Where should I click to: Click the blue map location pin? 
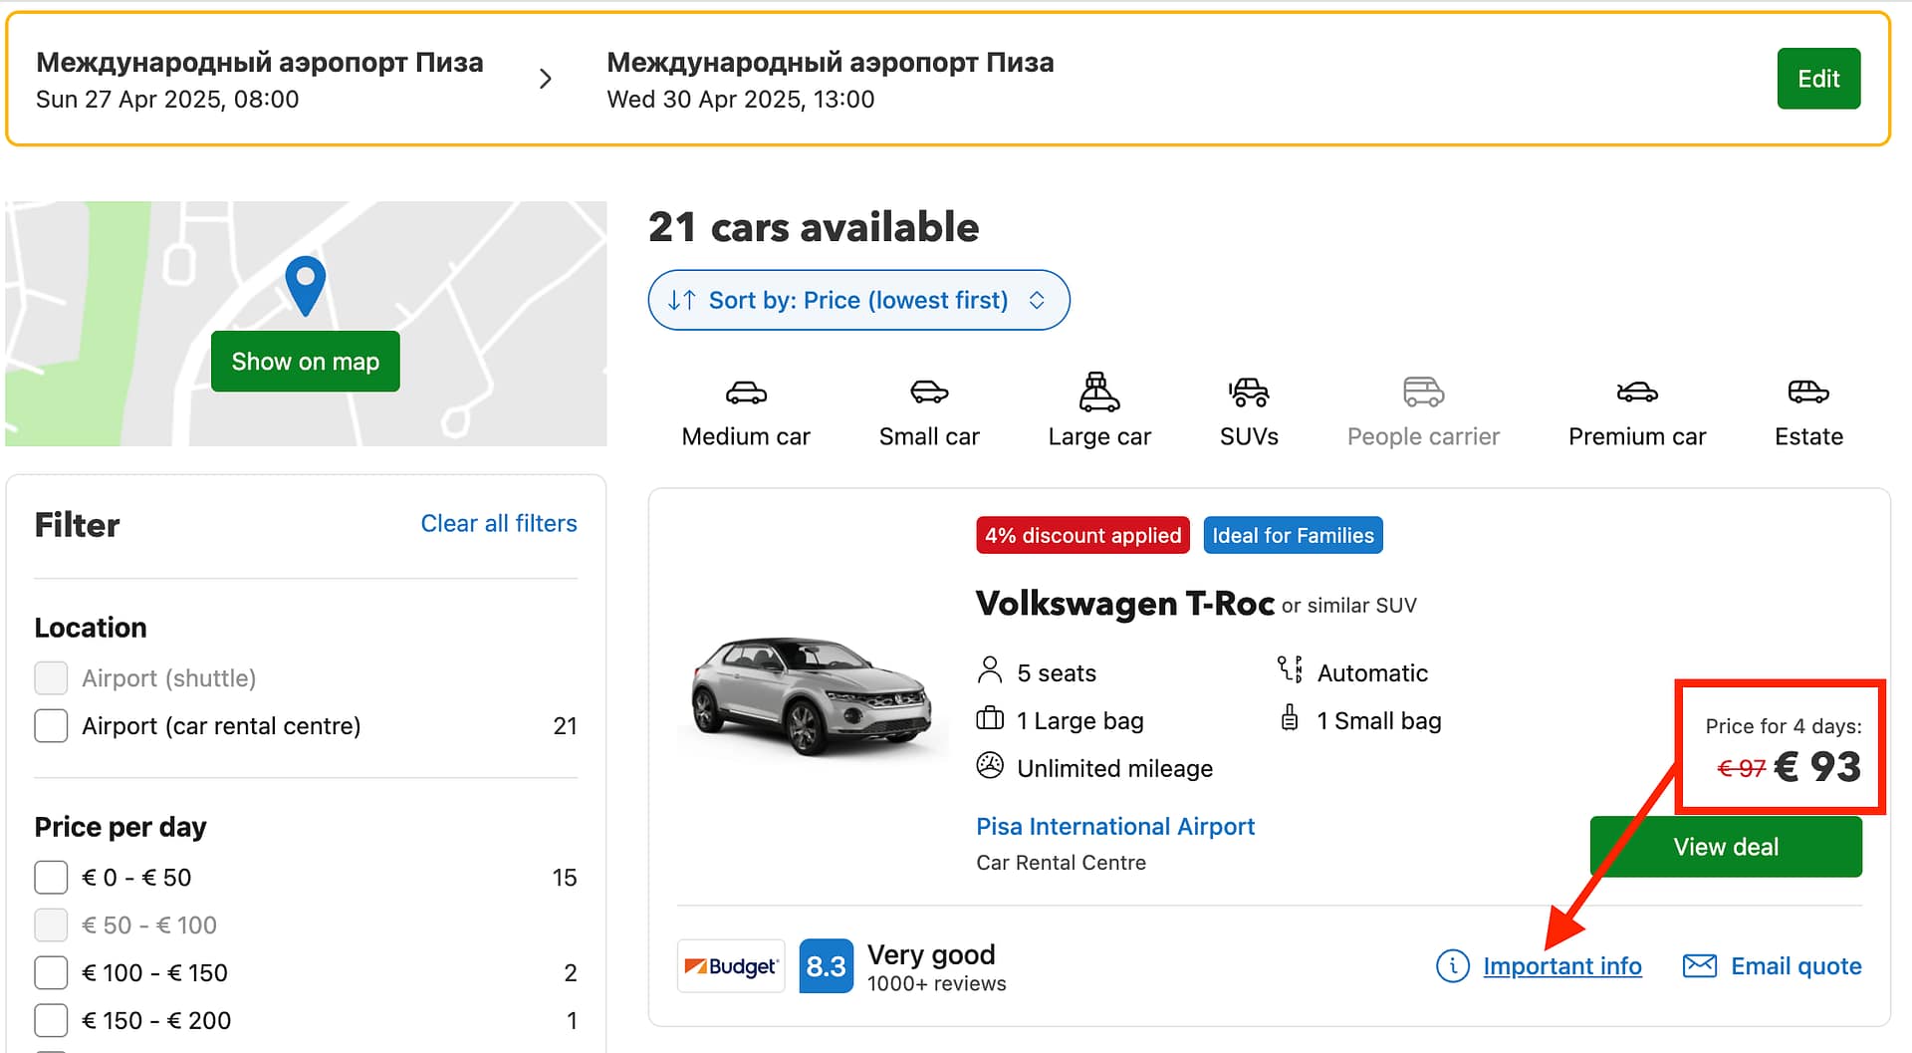pos(305,283)
